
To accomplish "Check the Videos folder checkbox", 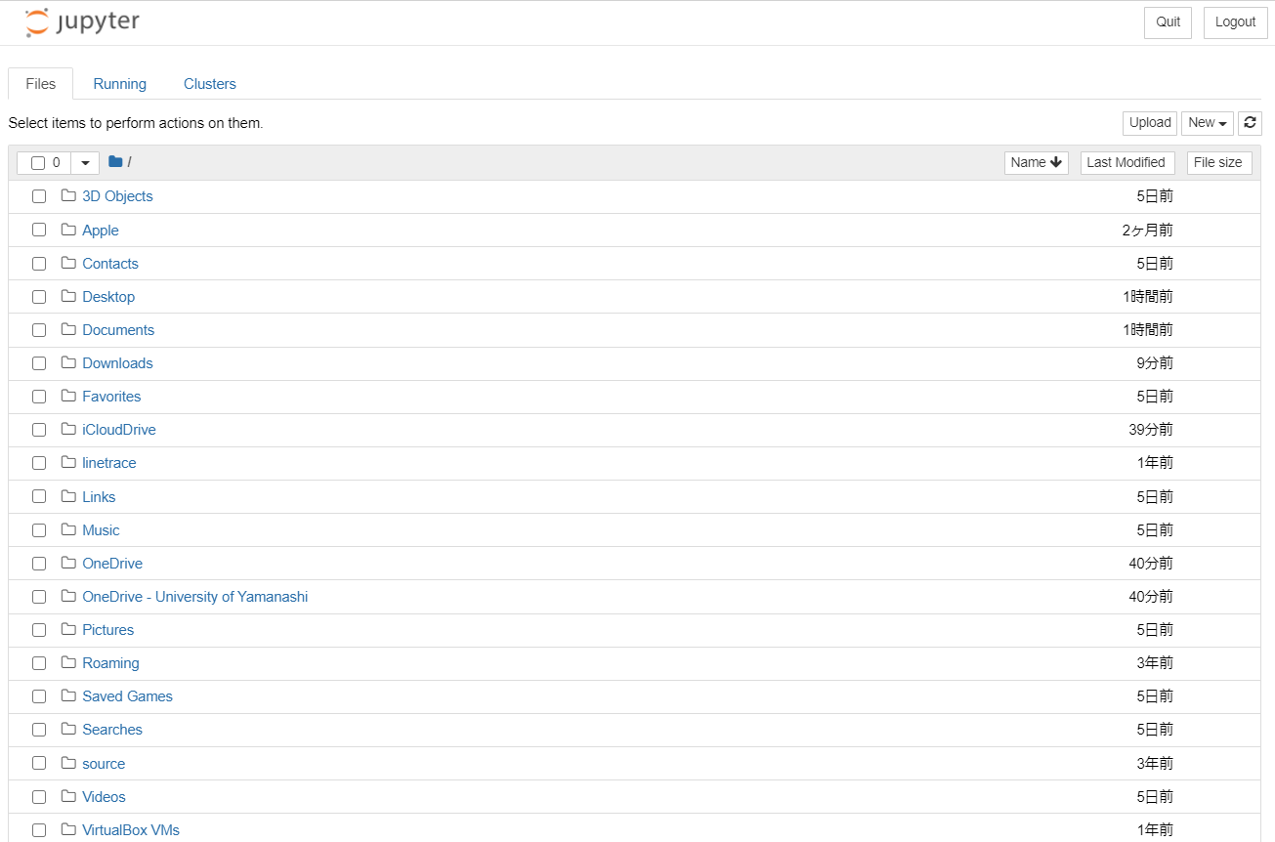I will tap(39, 797).
